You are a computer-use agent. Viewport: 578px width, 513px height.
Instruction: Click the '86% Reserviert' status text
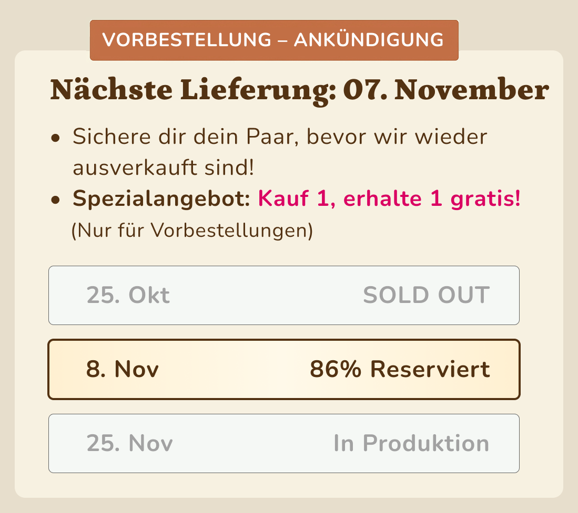pyautogui.click(x=400, y=370)
